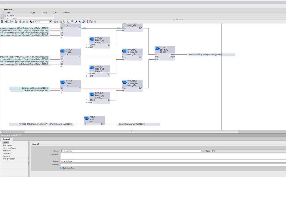Select the build_sps_3 BUILD_SPS block icon

coord(124,82)
